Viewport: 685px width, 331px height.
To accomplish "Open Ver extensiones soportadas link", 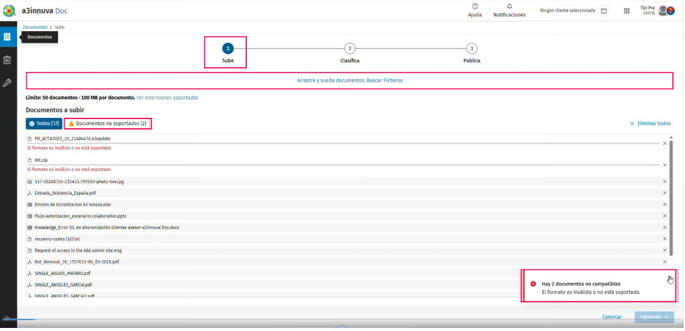I will (x=167, y=98).
